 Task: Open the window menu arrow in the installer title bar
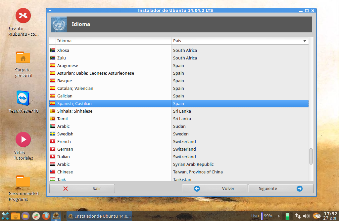pyautogui.click(x=50, y=10)
